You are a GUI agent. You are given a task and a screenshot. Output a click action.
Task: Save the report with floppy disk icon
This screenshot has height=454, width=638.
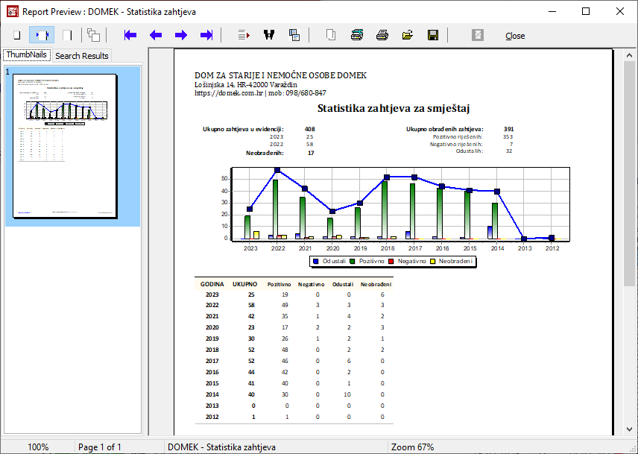432,35
